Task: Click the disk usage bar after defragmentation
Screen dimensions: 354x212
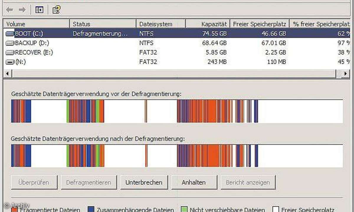Action: (x=177, y=156)
